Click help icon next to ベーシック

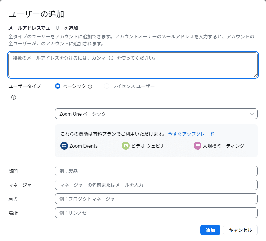(90, 87)
